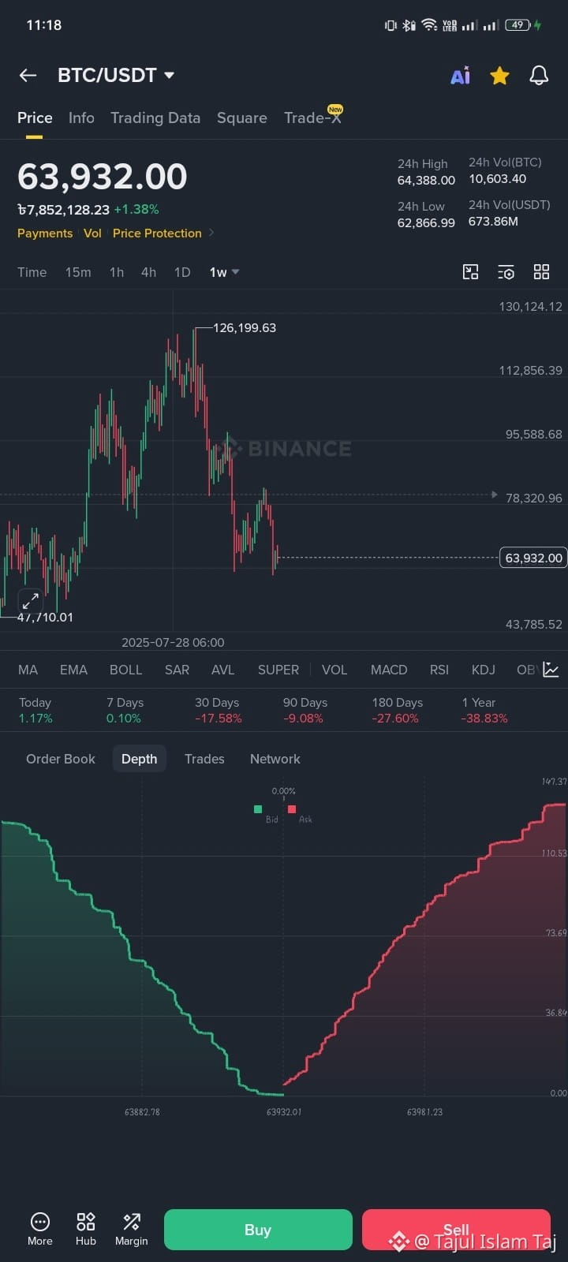Tap the green Buy button
Screen dimensions: 568x1262
(258, 1230)
